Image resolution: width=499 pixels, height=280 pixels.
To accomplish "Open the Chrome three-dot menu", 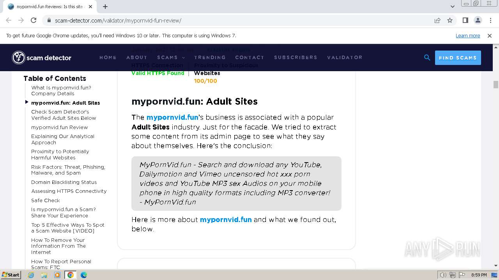I will [x=490, y=20].
